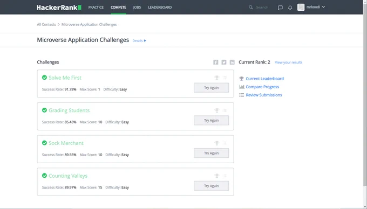Open View your results link
The height and width of the screenshot is (209, 367).
(289, 62)
